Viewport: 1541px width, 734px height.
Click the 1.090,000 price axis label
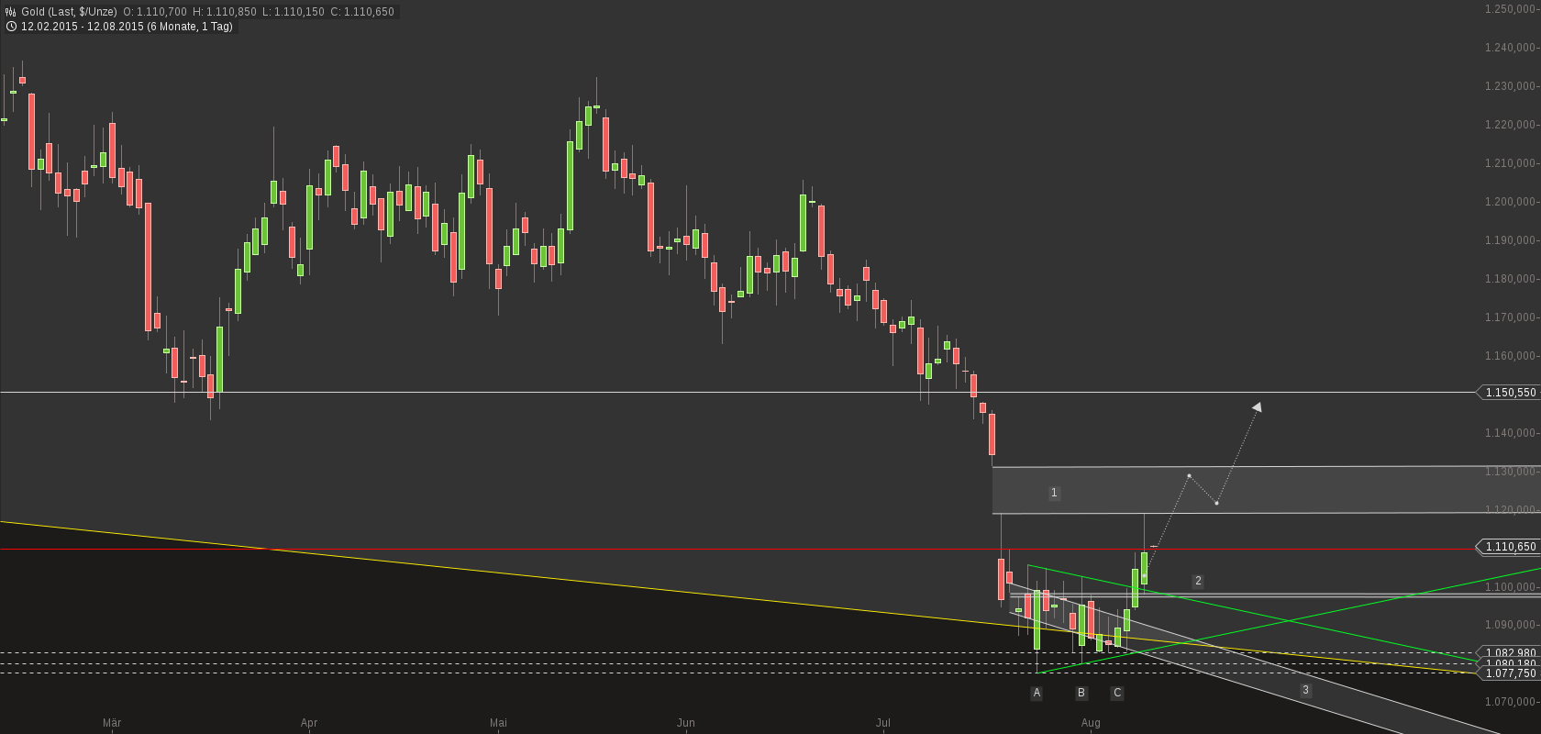coord(1511,625)
